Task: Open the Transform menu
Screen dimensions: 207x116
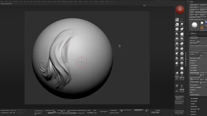Action: click(x=96, y=2)
